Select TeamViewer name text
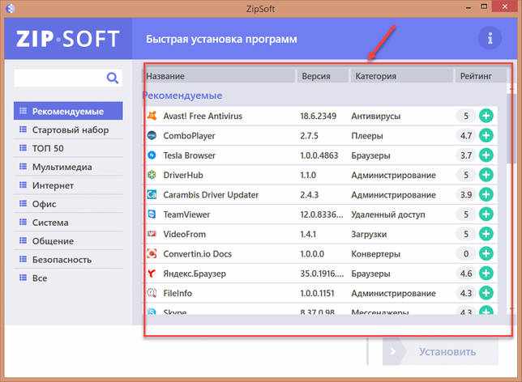 point(186,214)
